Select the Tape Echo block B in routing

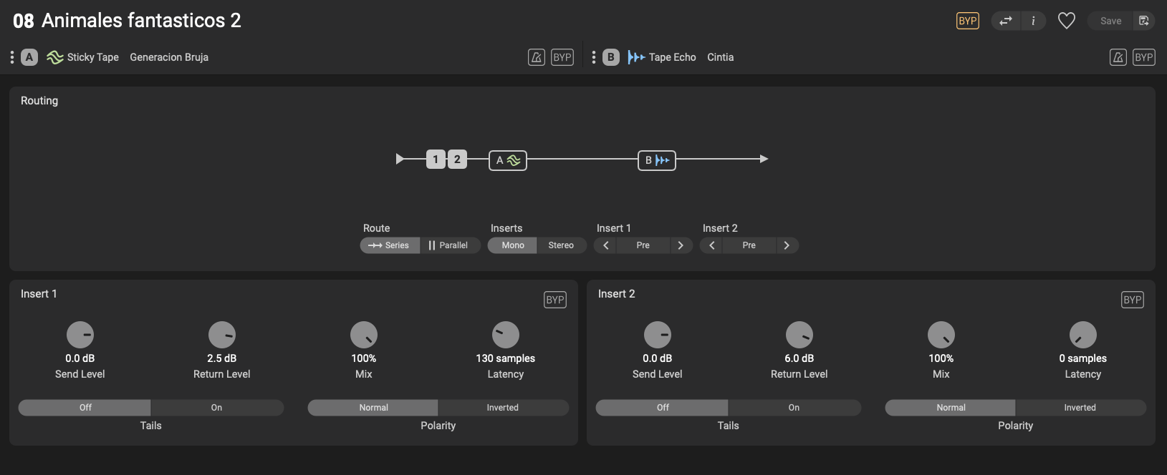point(657,160)
